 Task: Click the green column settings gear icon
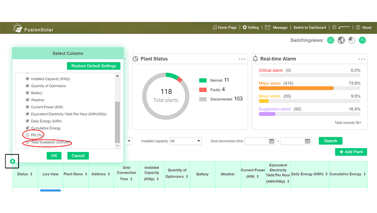click(x=12, y=161)
